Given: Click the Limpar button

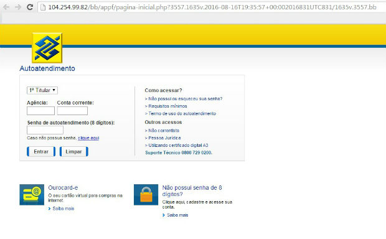Looking at the screenshot, I should point(74,152).
